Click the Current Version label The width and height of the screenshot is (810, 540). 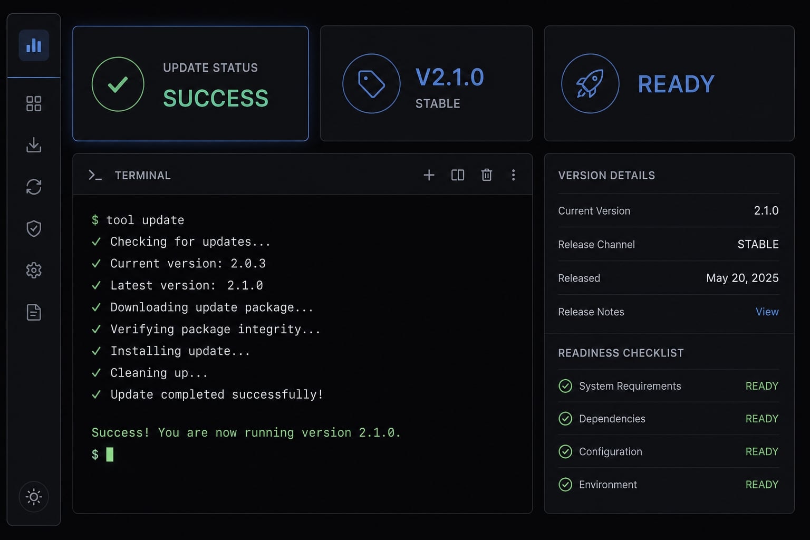(594, 210)
